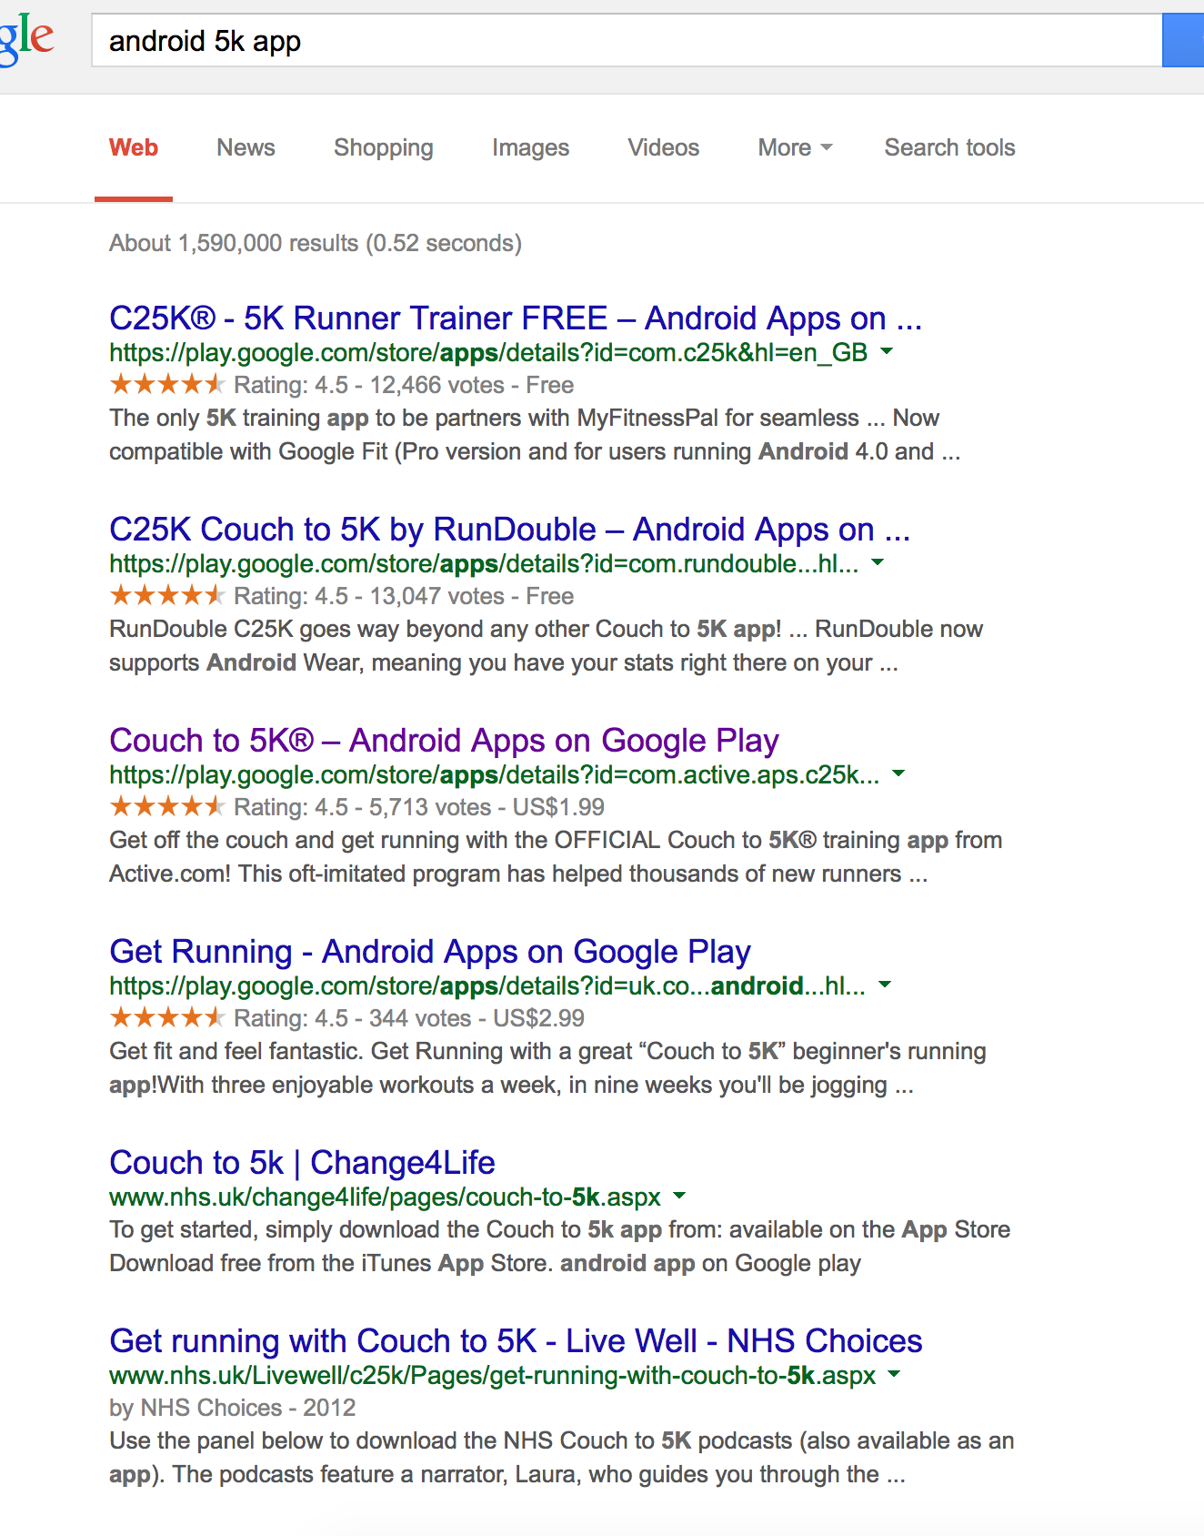Screen dimensions: 1204x1536
Task: Click the search box containing 'android 5k app'
Action: click(x=627, y=40)
